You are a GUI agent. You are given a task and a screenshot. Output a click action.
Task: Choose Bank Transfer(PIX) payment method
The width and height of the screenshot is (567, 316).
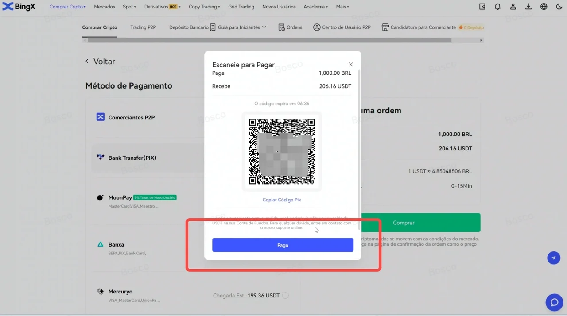pyautogui.click(x=132, y=158)
